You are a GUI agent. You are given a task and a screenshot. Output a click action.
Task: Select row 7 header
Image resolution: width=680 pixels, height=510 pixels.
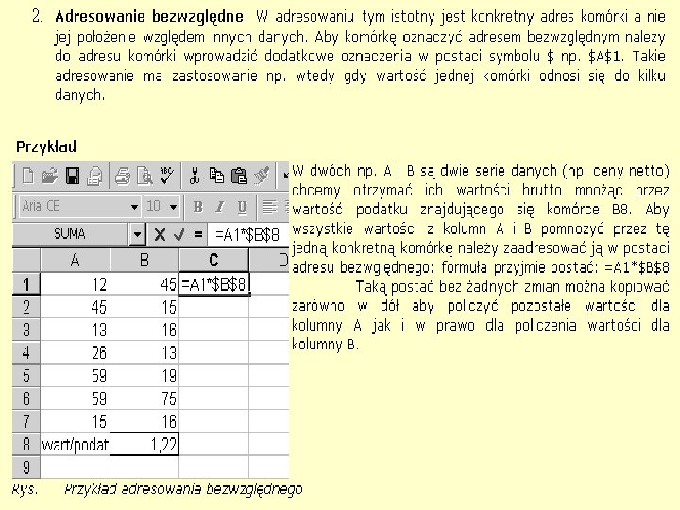click(x=26, y=421)
